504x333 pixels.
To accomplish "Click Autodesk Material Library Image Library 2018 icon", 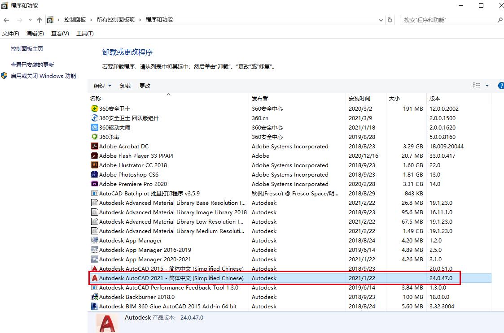I will click(95, 212).
